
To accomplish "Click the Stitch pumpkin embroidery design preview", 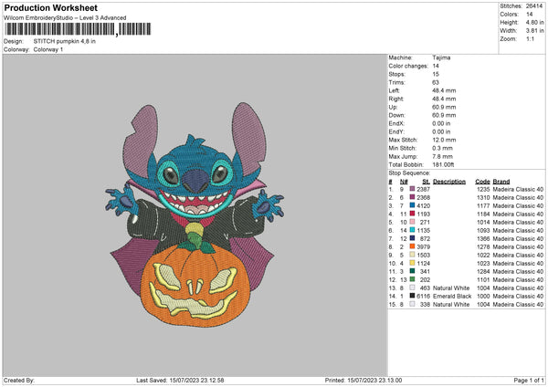I will [195, 214].
